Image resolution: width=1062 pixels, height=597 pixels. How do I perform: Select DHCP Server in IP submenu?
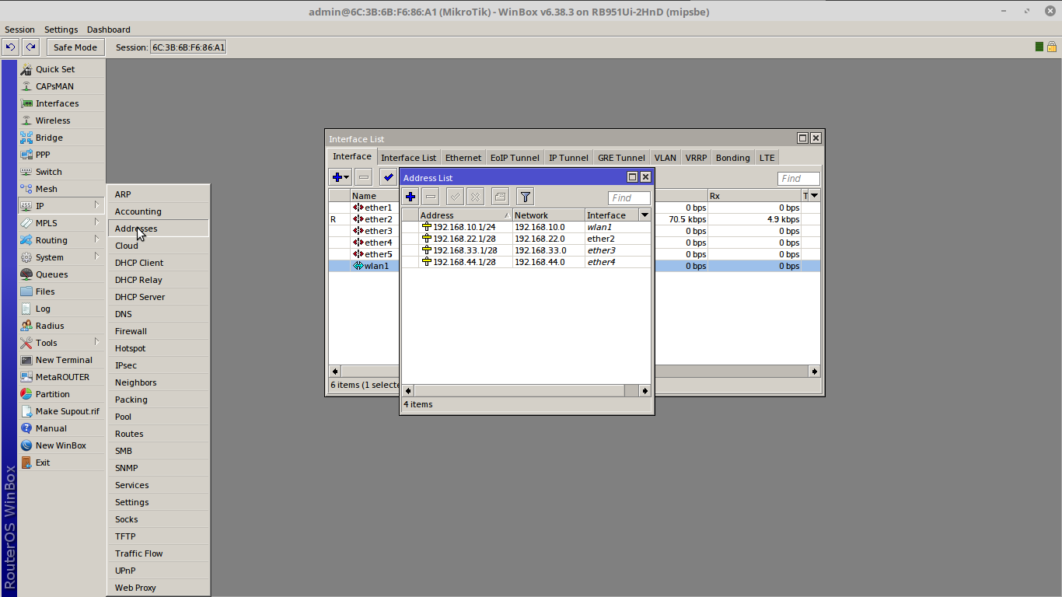coord(159,297)
